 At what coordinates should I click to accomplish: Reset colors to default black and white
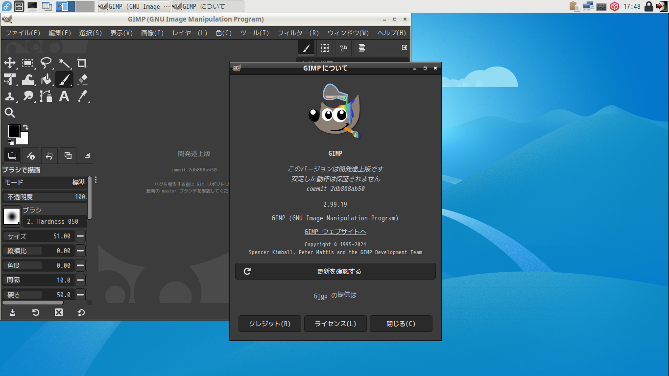(11, 142)
